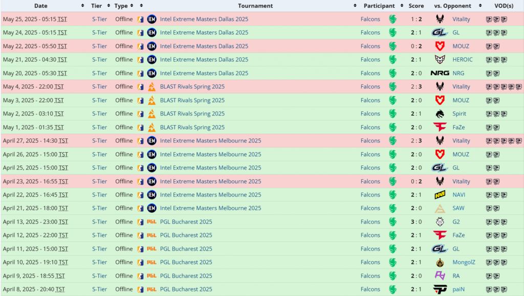Viewport: 524px width, 296px height.
Task: Sort by Participant column arrows
Action: (402, 6)
